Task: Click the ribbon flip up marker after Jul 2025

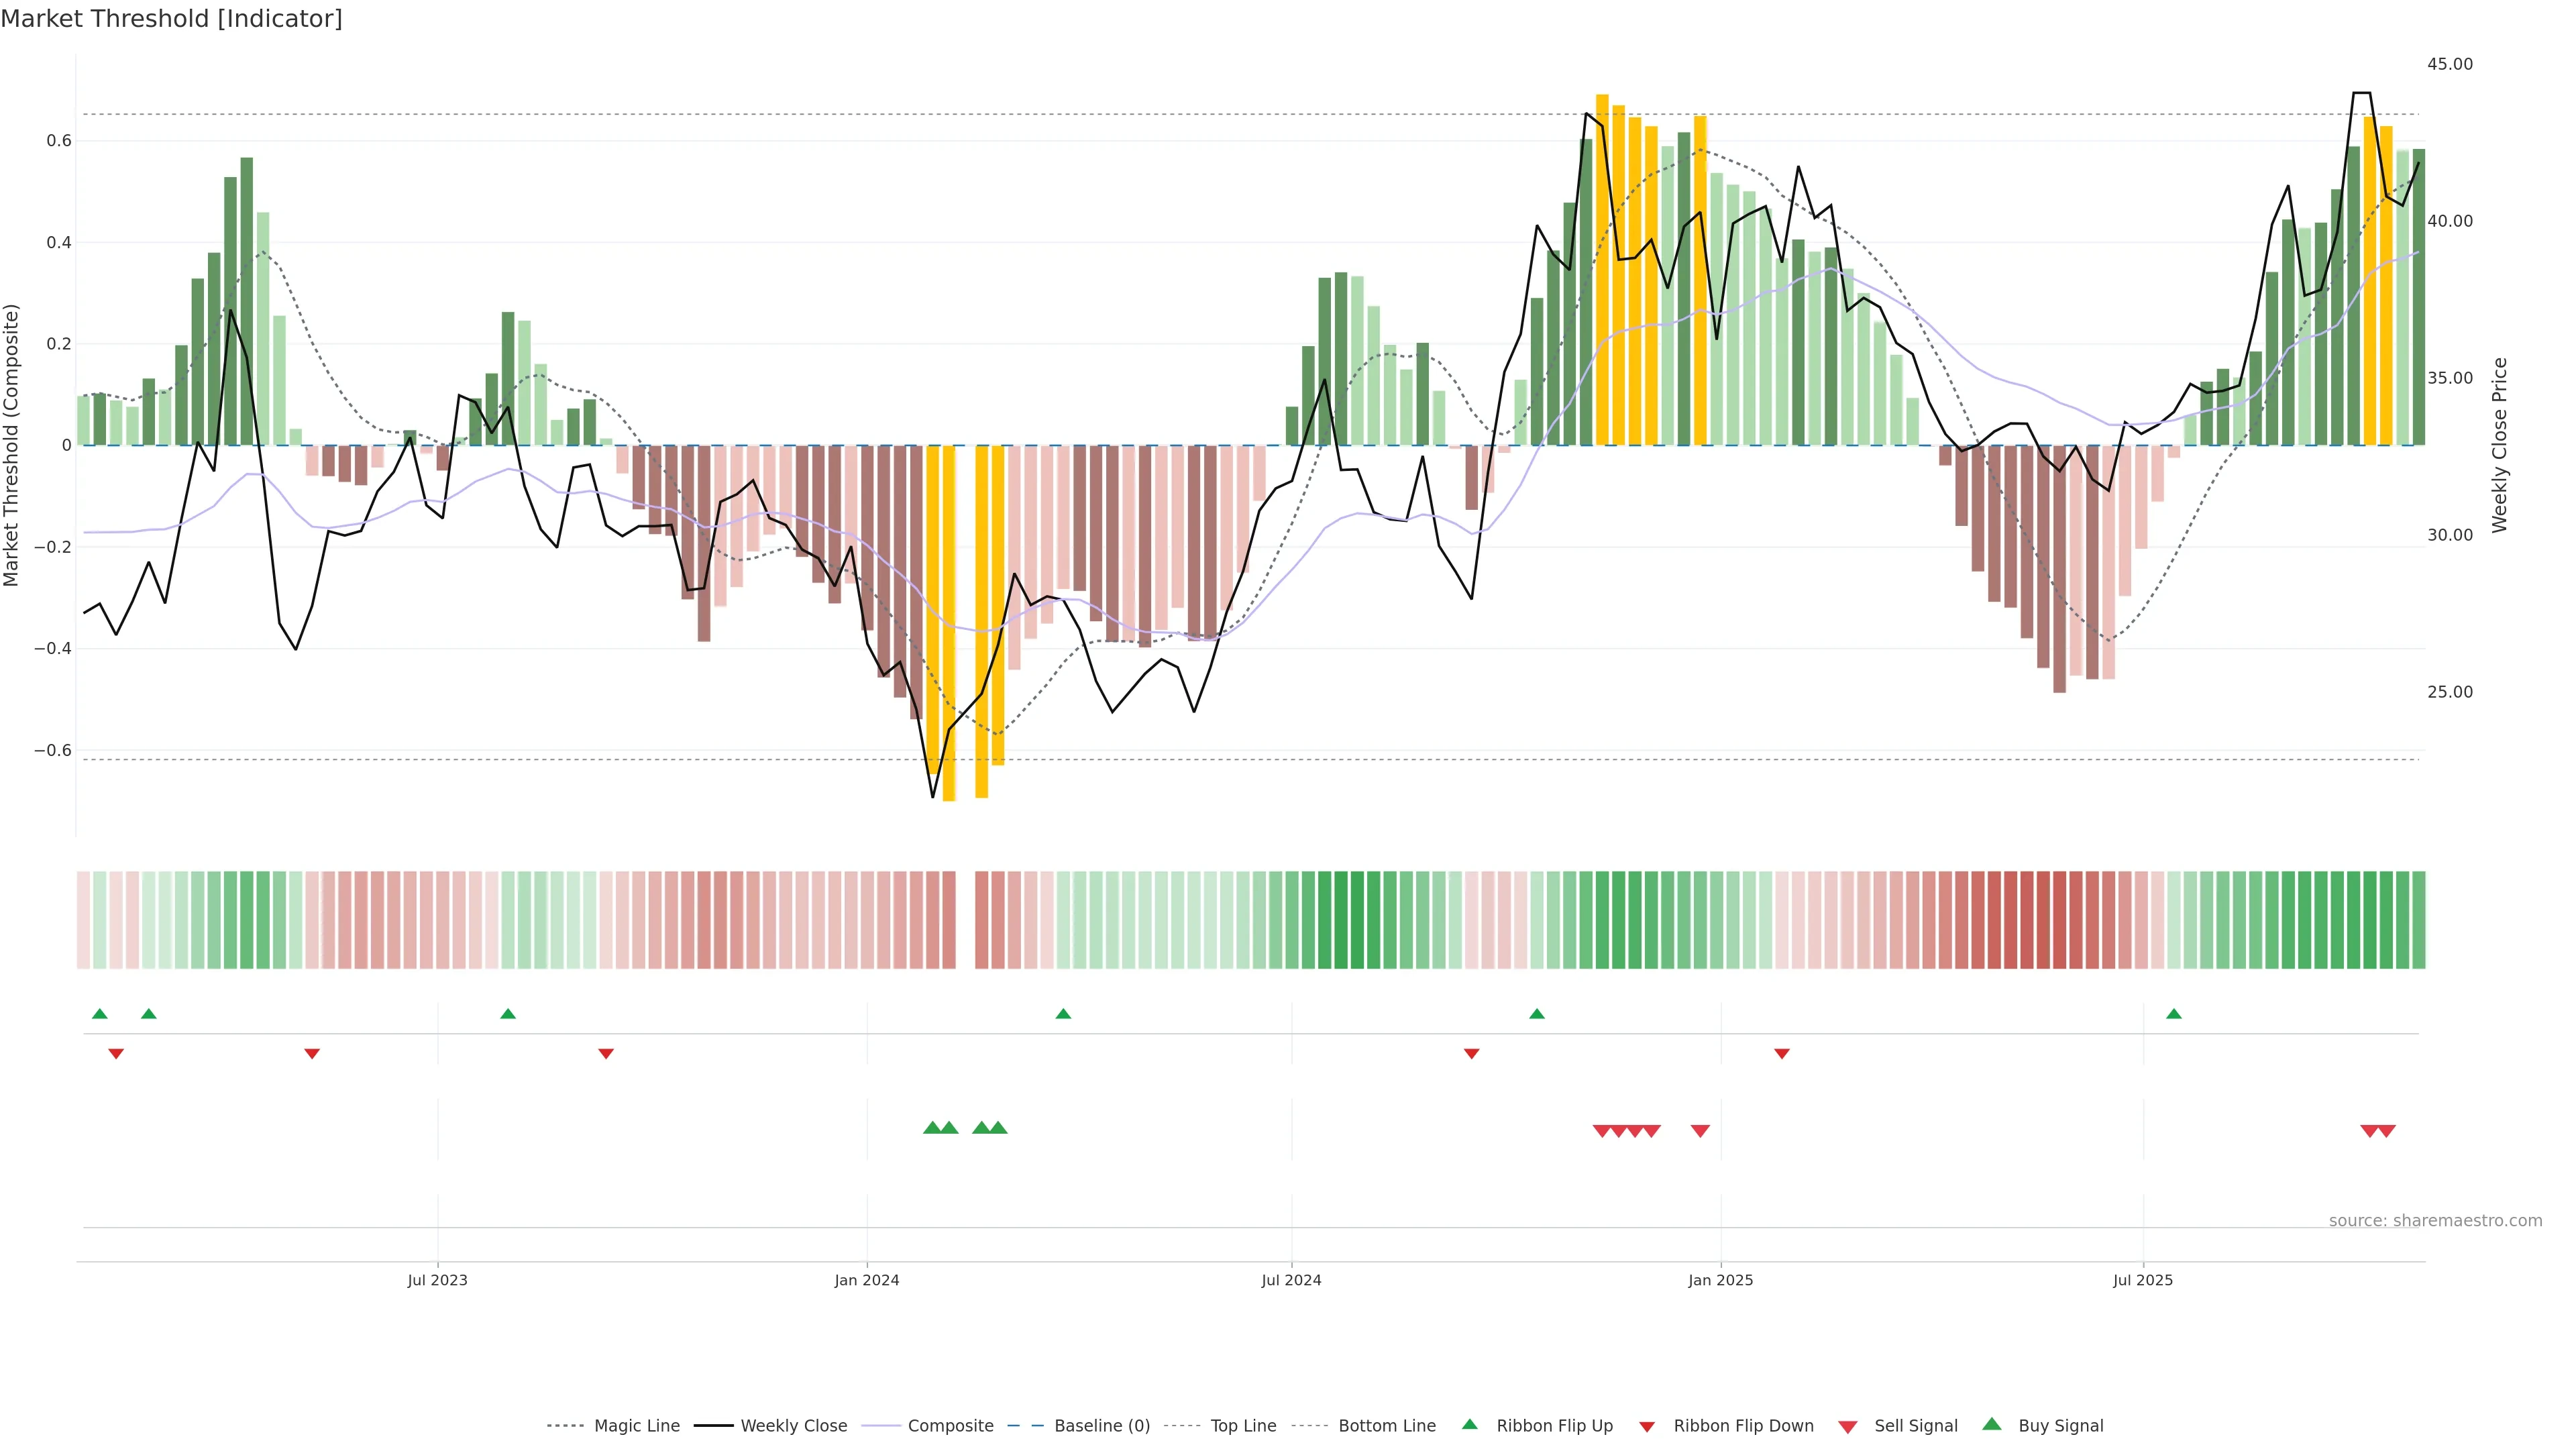Action: tap(2174, 1014)
